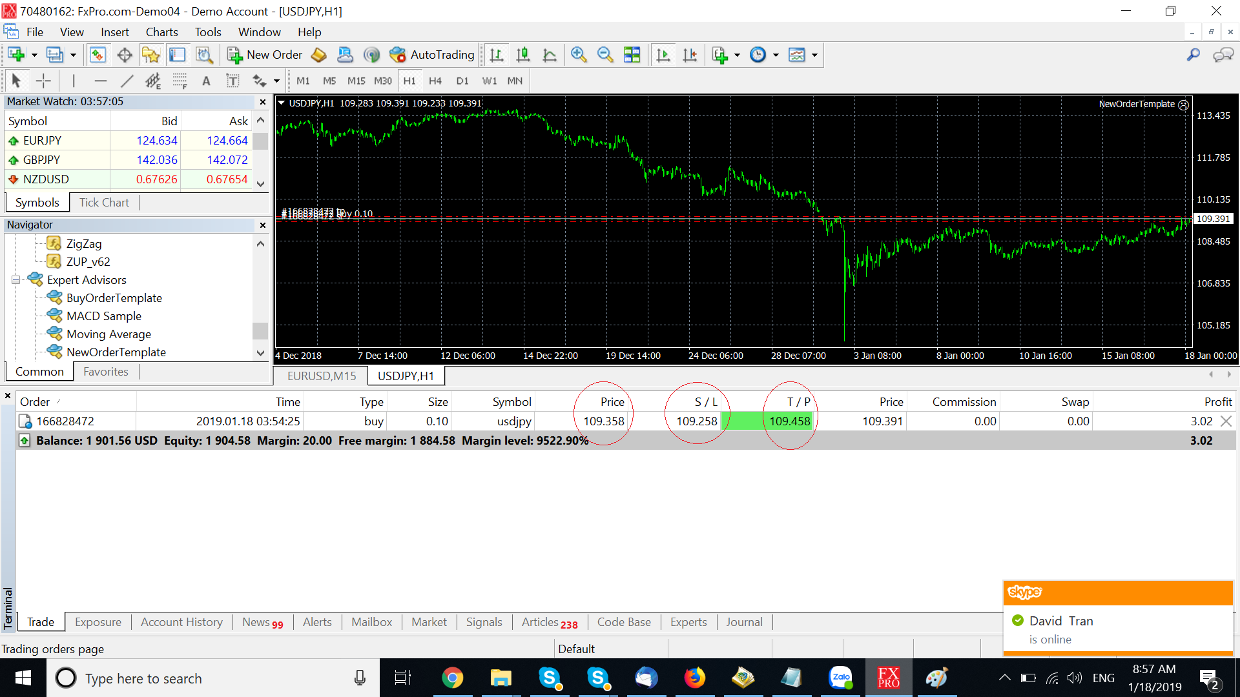Viewport: 1240px width, 697px height.
Task: Close order 166828472 with X button
Action: (x=1226, y=421)
